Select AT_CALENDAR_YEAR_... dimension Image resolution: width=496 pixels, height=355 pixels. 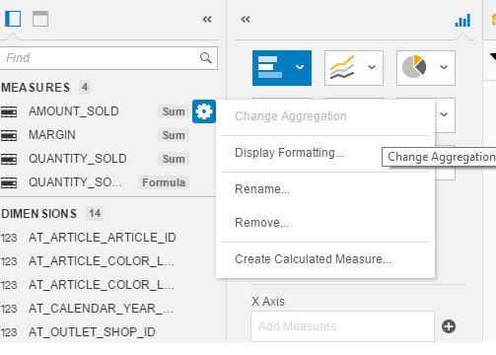pyautogui.click(x=101, y=309)
